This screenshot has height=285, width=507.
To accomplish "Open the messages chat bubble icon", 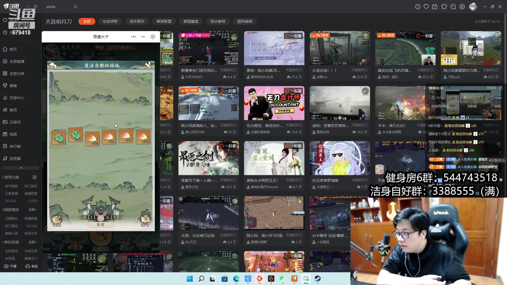I will 453,7.
